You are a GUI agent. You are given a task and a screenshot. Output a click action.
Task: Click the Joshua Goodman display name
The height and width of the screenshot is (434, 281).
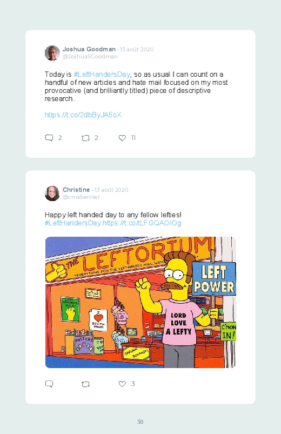(x=89, y=49)
